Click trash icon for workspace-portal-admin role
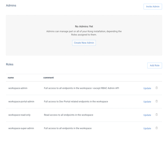This screenshot has height=142, width=168. coord(157,101)
